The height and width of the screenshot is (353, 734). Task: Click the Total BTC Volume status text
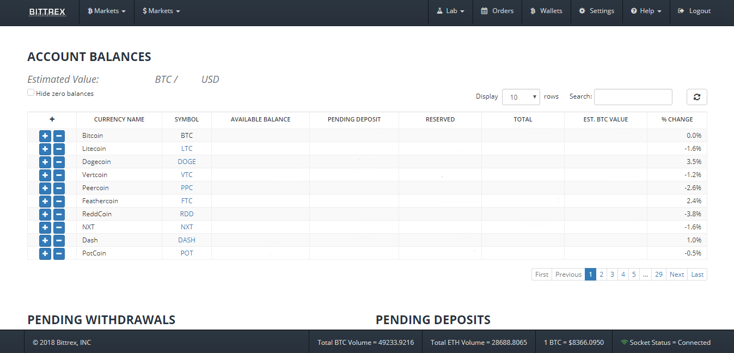(x=366, y=343)
